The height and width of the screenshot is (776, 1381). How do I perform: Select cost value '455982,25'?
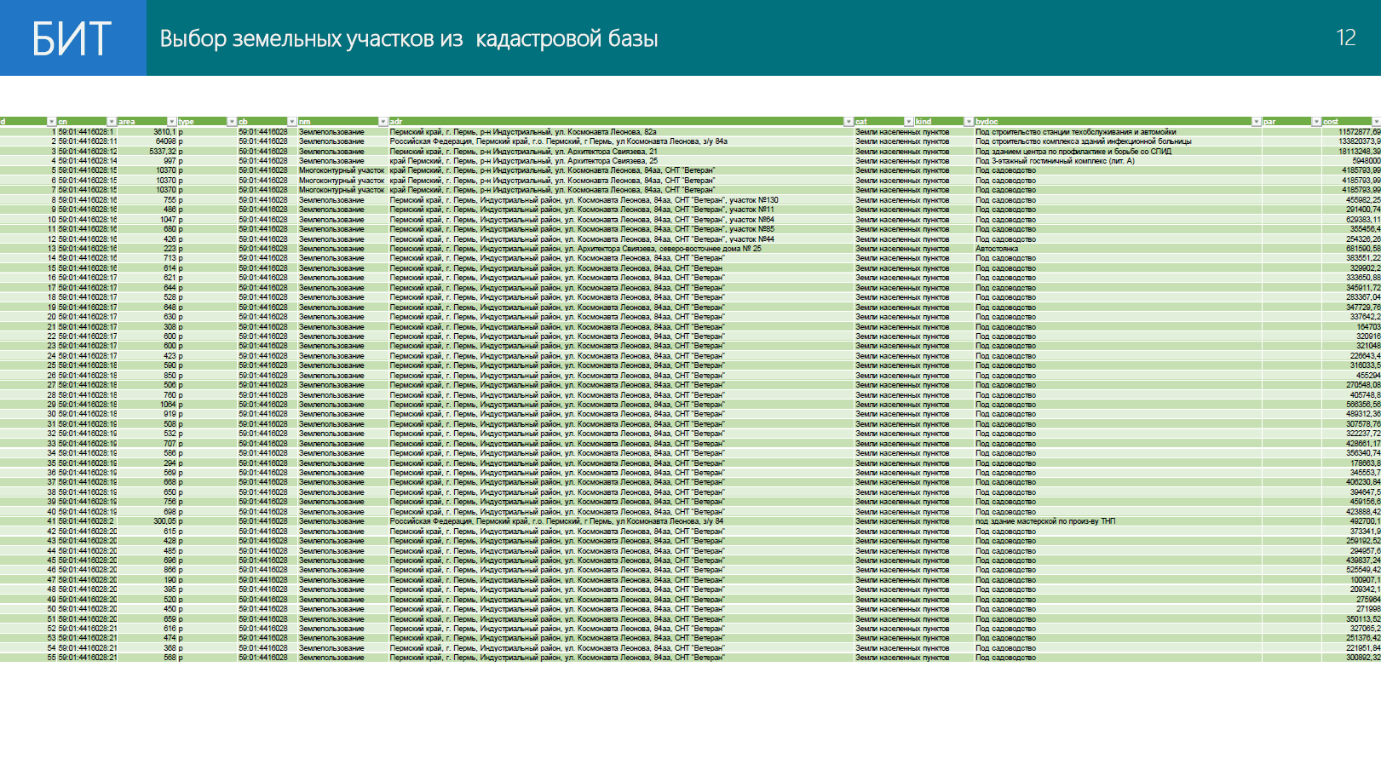coord(1363,200)
